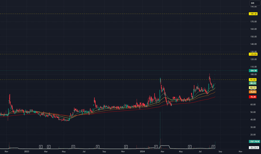
Task: Select the 93.02 yellow price level label
Action: 253,80
